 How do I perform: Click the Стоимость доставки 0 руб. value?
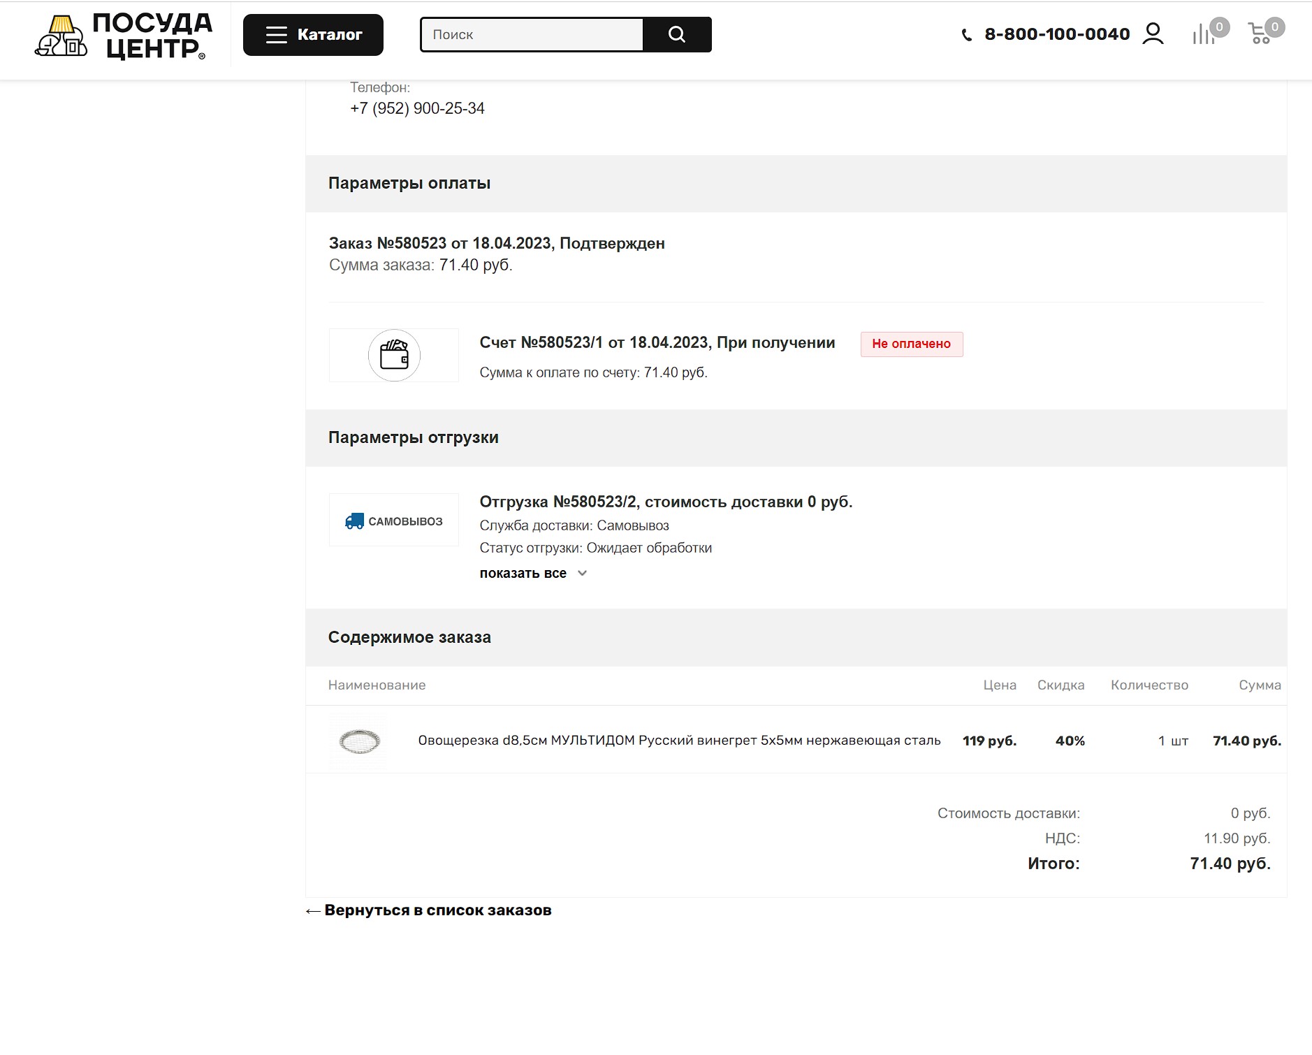tap(1251, 813)
